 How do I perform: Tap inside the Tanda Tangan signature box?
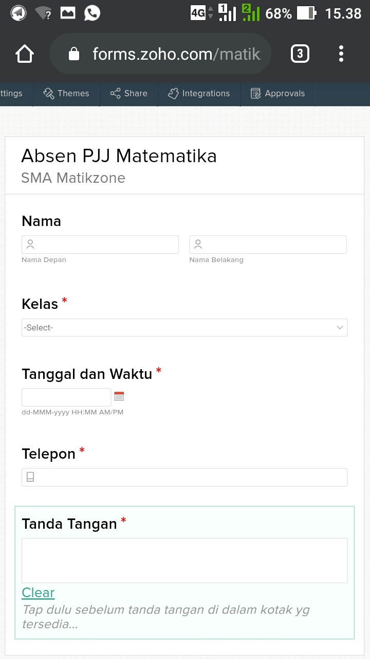(184, 560)
